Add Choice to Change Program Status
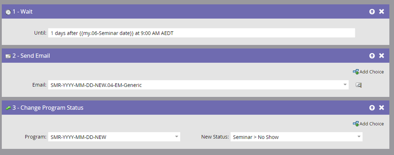The height and width of the screenshot is (155, 394). (368, 124)
